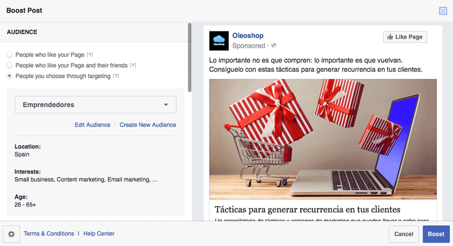This screenshot has height=246, width=453.
Task: Open the Help Center link
Action: point(99,234)
